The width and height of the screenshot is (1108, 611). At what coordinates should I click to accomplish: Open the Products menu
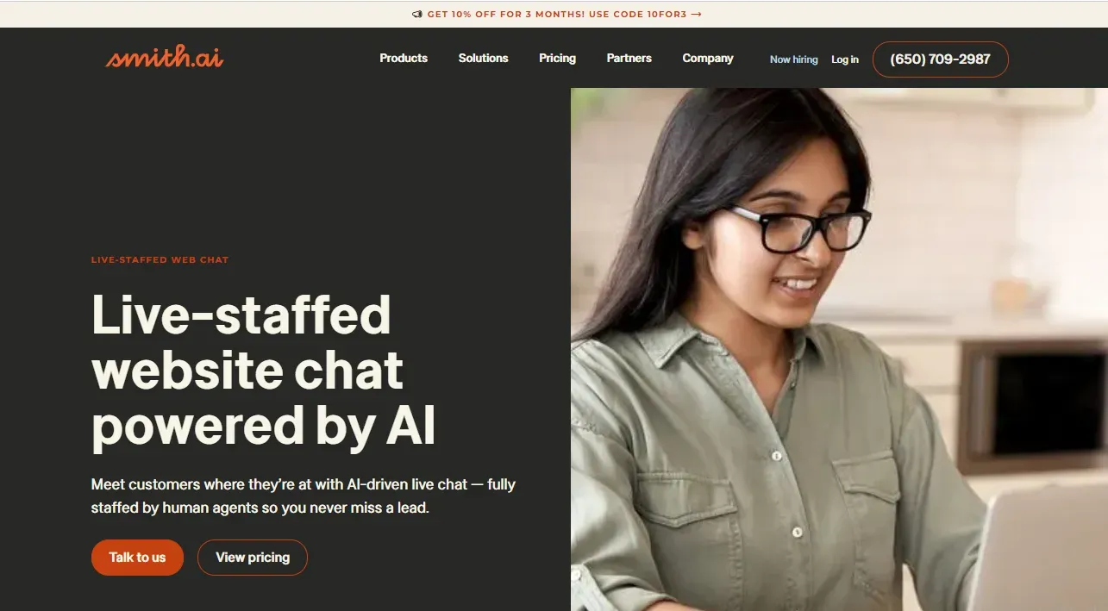tap(404, 59)
